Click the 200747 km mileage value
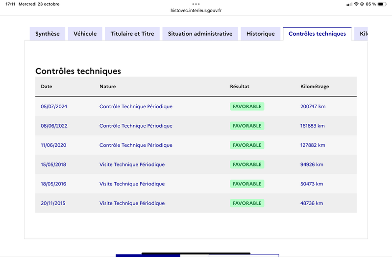Screen dimensions: 392x257 [x=313, y=106]
